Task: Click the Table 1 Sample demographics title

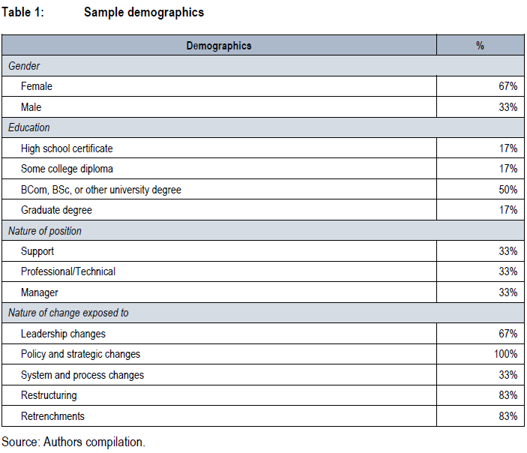Action: click(103, 12)
